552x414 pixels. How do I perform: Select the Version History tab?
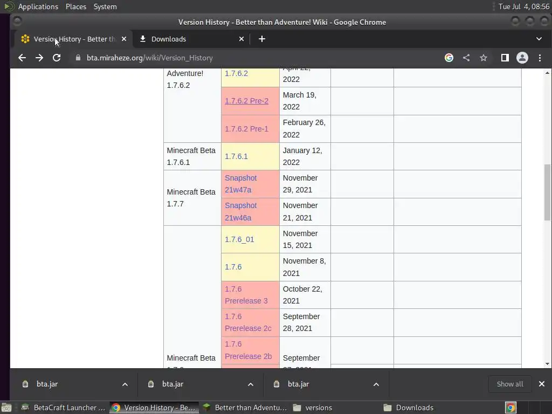tap(74, 39)
